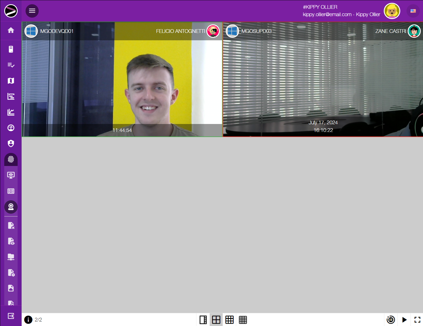Open the map view icon
Screen dimensions: 423x326
tap(11, 81)
